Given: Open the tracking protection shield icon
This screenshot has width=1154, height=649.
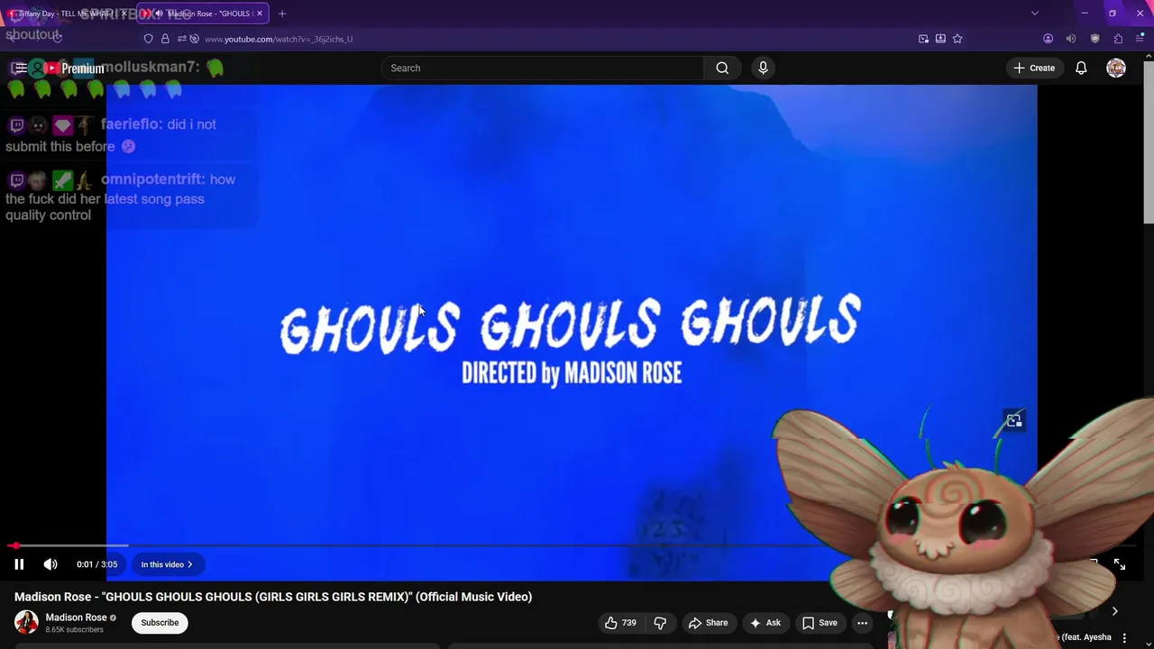Looking at the screenshot, I should 149,39.
